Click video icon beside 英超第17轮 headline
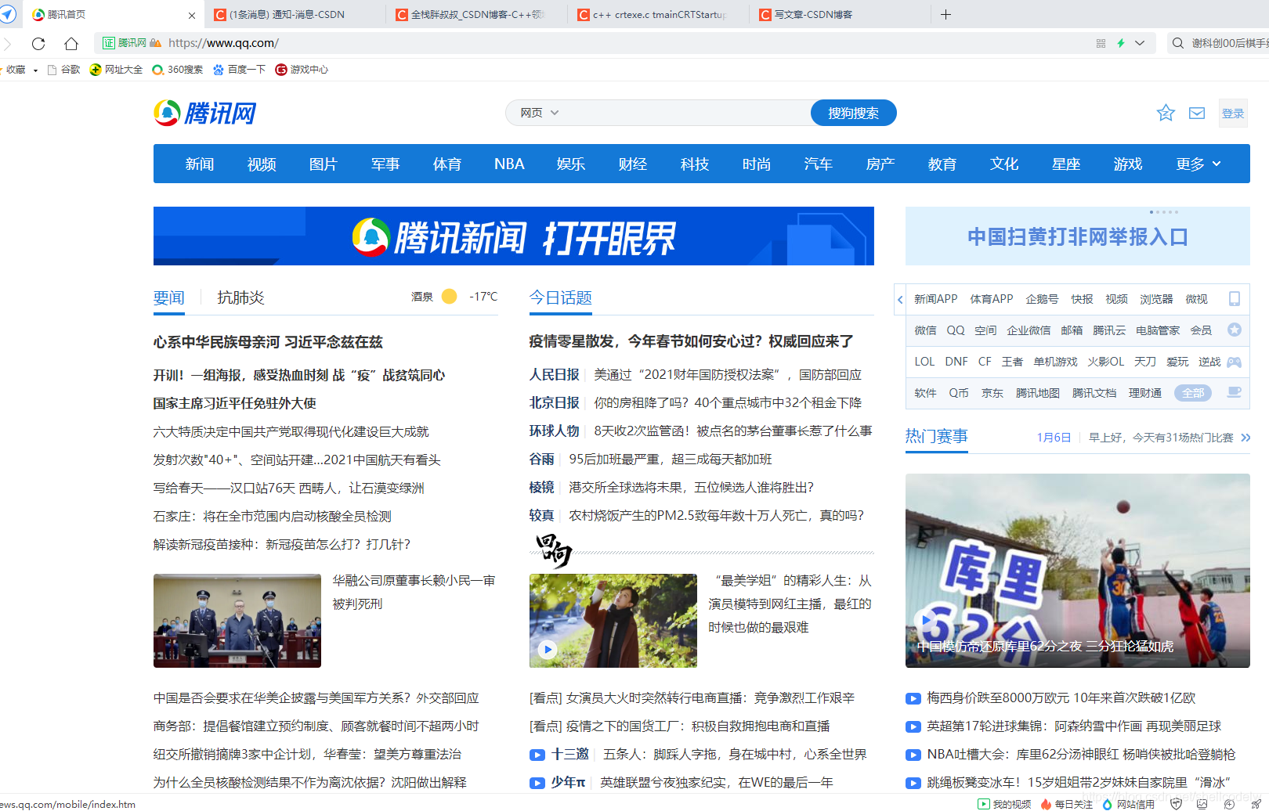Image resolution: width=1269 pixels, height=811 pixels. coord(913,726)
